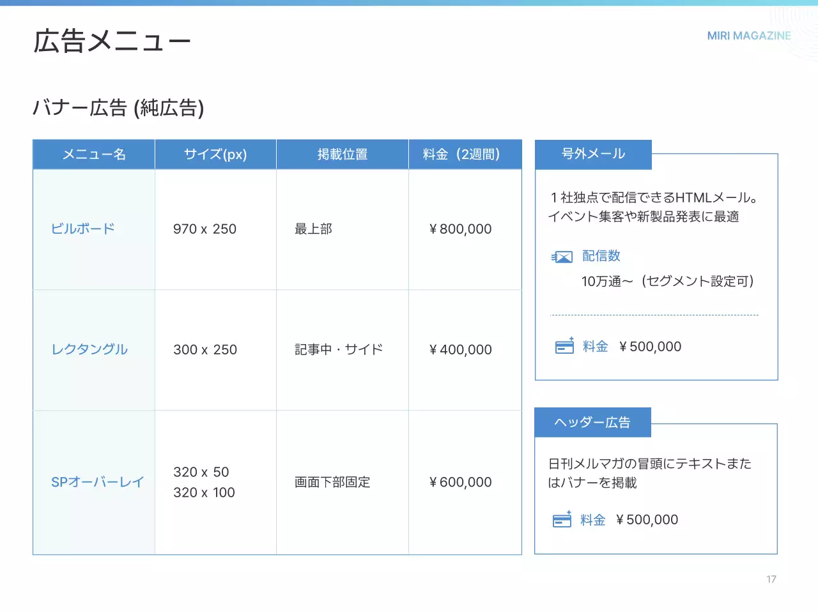Viewport: 818px width, 613px height.
Task: Click the ヘッダー広告 section header
Action: tap(593, 422)
